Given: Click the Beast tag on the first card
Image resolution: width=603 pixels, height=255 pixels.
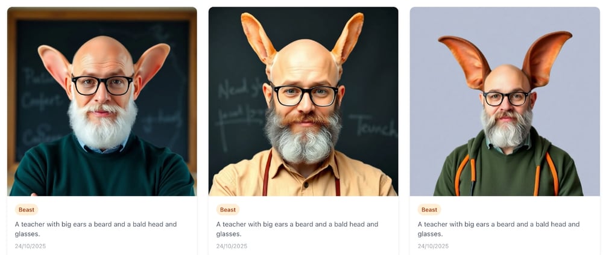Looking at the screenshot, I should (x=27, y=210).
